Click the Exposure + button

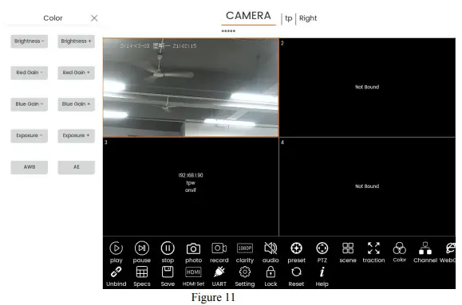pos(76,135)
